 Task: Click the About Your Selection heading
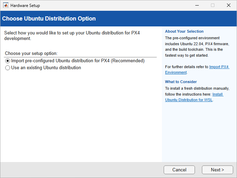[184, 31]
